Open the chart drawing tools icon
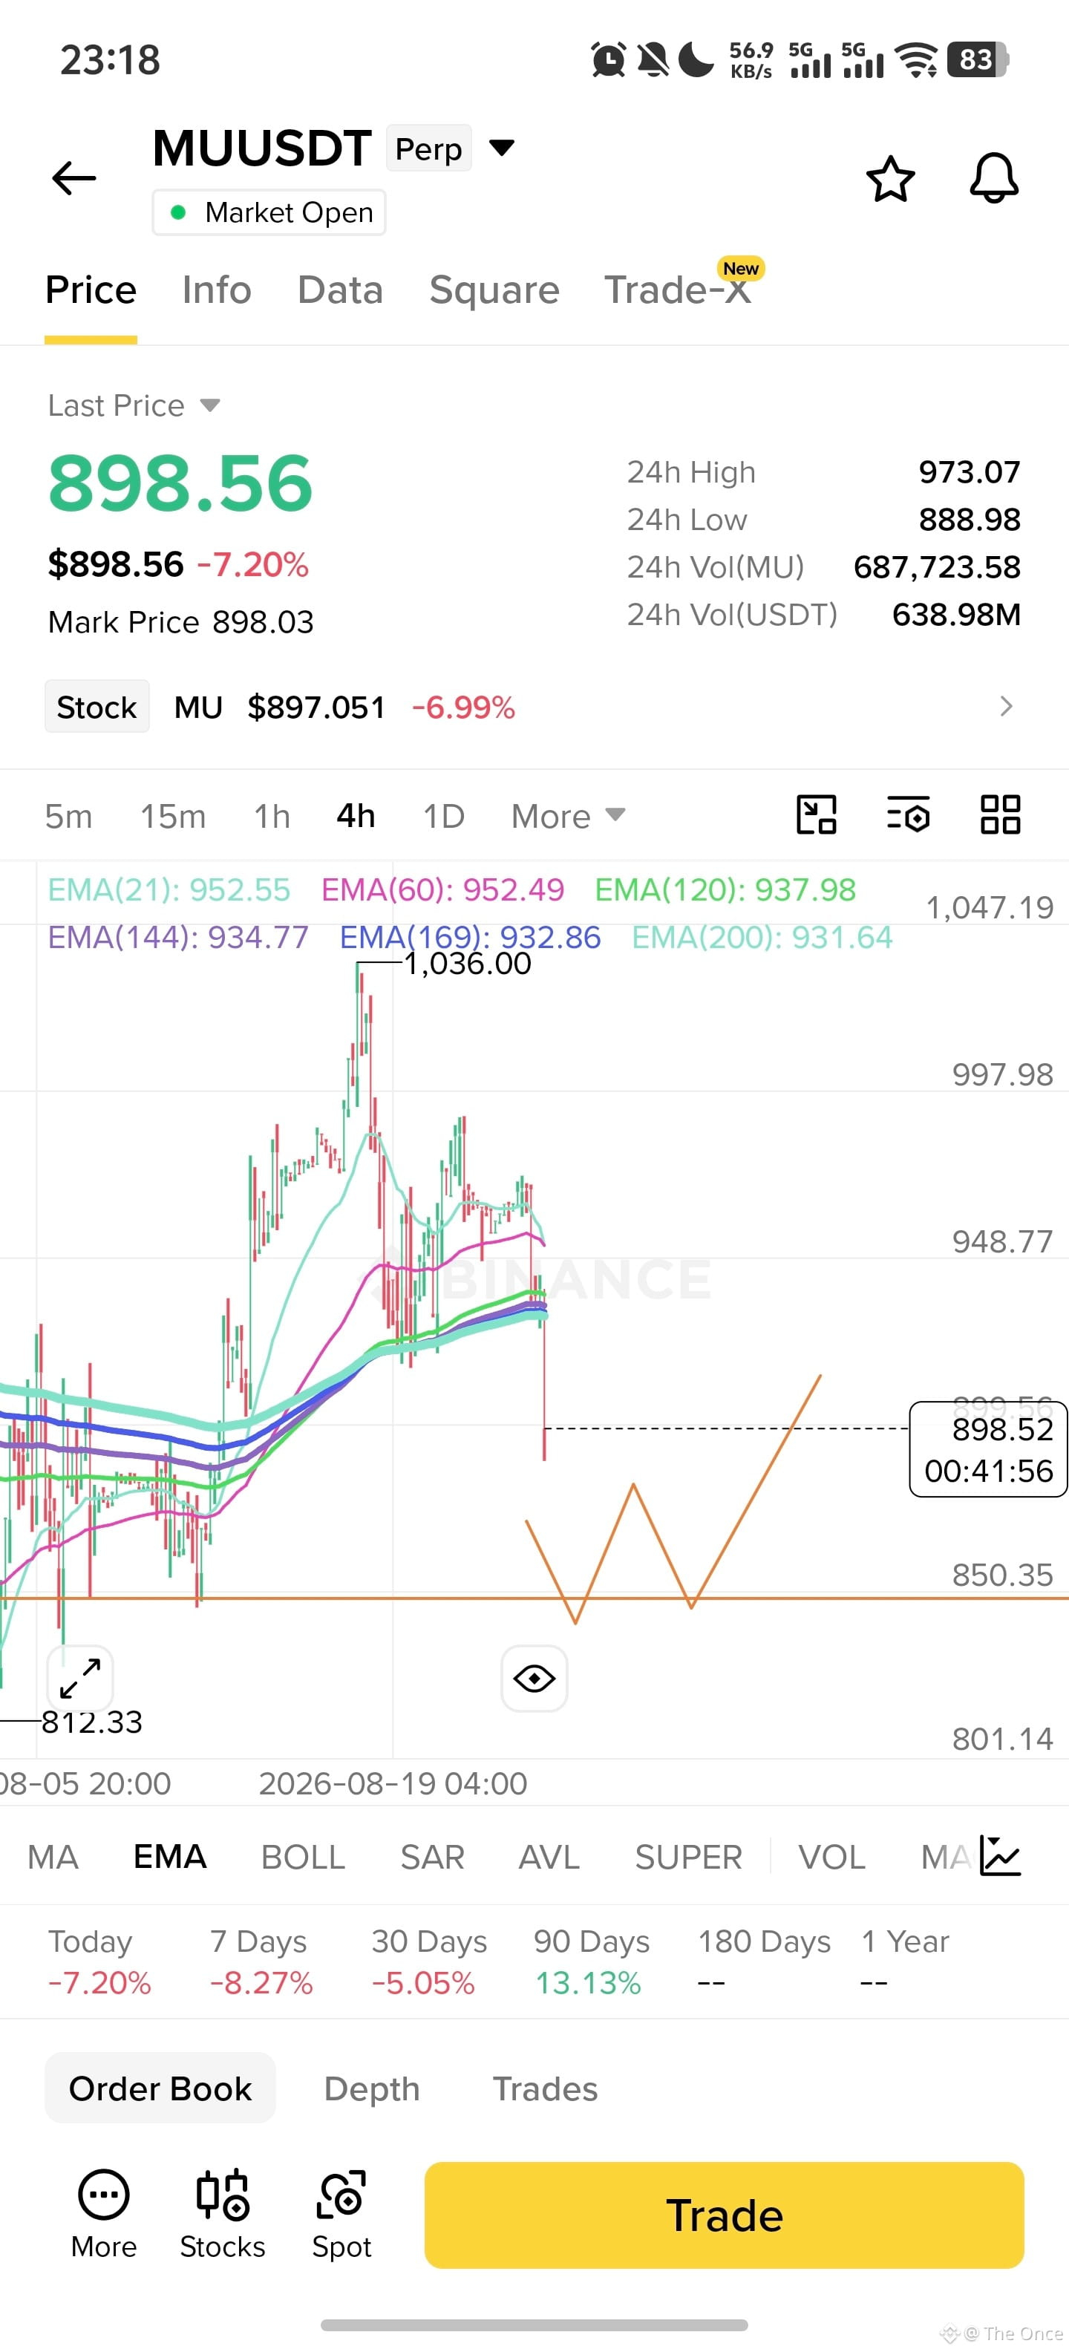Screen dimensions: 1069x2352 coord(816,814)
